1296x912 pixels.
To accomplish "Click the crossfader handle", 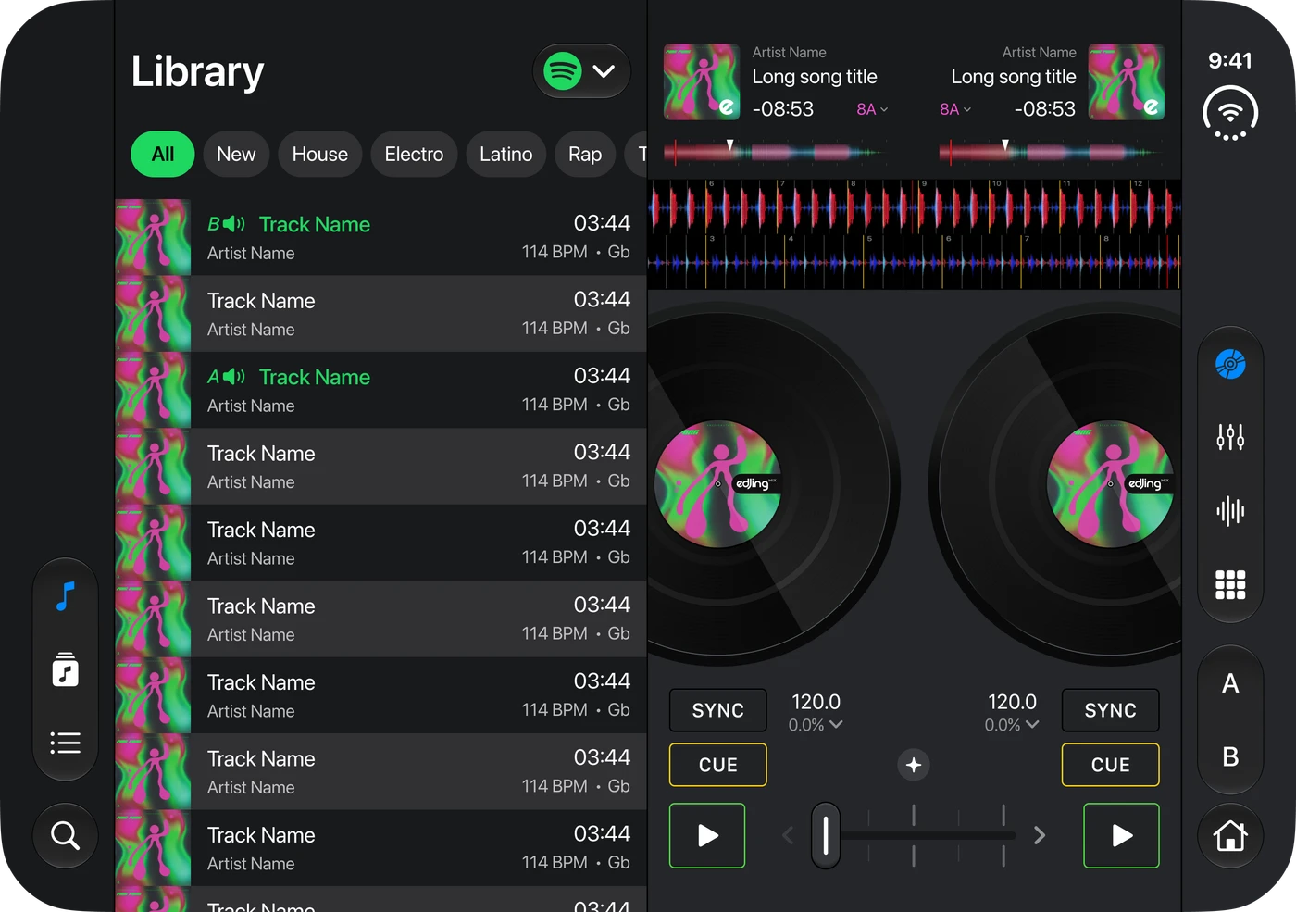I will coord(826,836).
